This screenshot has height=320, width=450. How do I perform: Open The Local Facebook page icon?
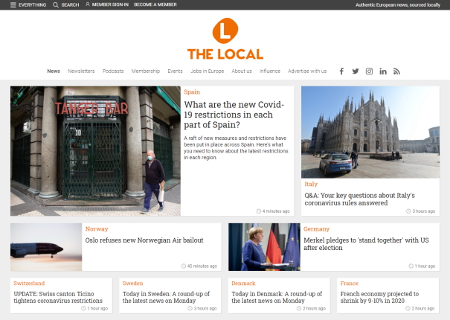click(341, 71)
